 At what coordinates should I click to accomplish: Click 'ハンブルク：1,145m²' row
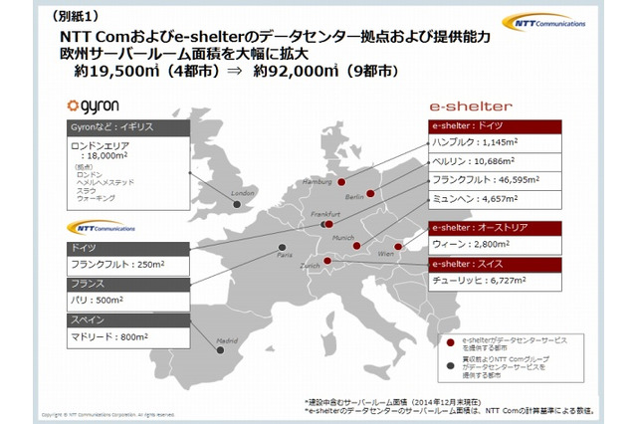click(495, 142)
